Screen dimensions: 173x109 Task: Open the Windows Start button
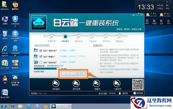coord(4,106)
